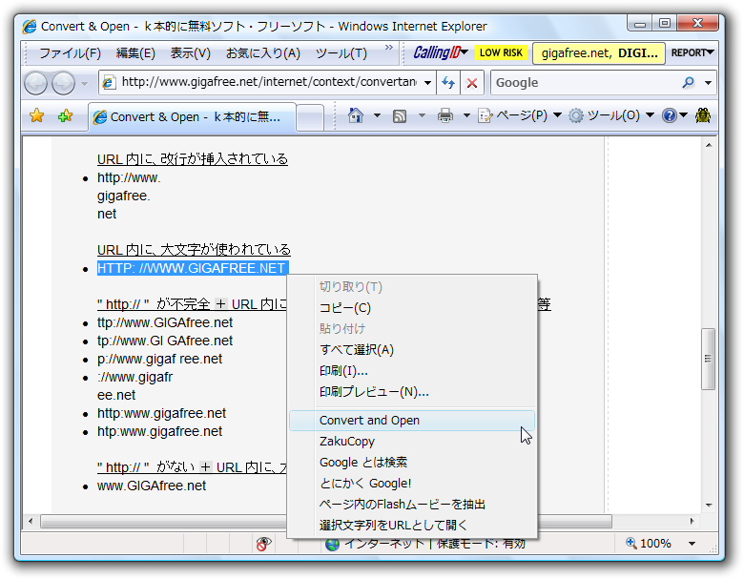Screen dimensions: 744x579
Task: Open Favorites Center star icon
Action: pyautogui.click(x=36, y=115)
